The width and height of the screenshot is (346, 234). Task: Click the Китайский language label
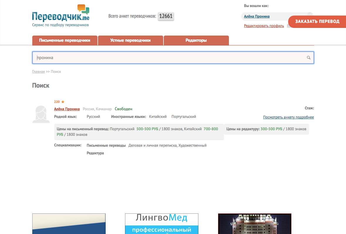click(x=158, y=117)
